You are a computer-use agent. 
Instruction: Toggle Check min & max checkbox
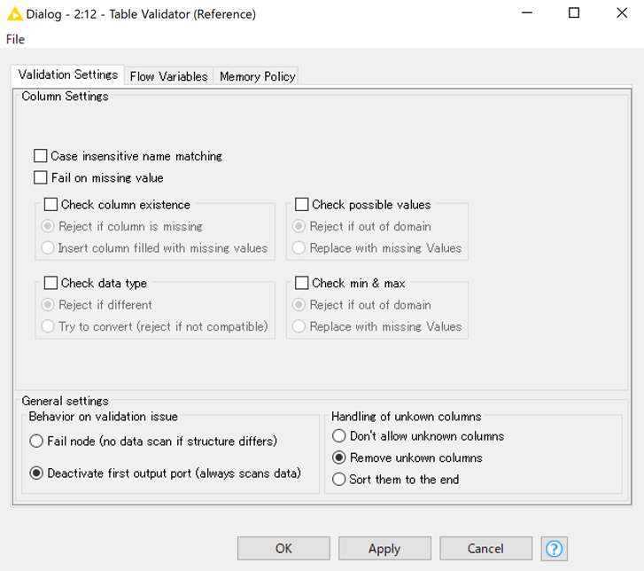point(301,283)
